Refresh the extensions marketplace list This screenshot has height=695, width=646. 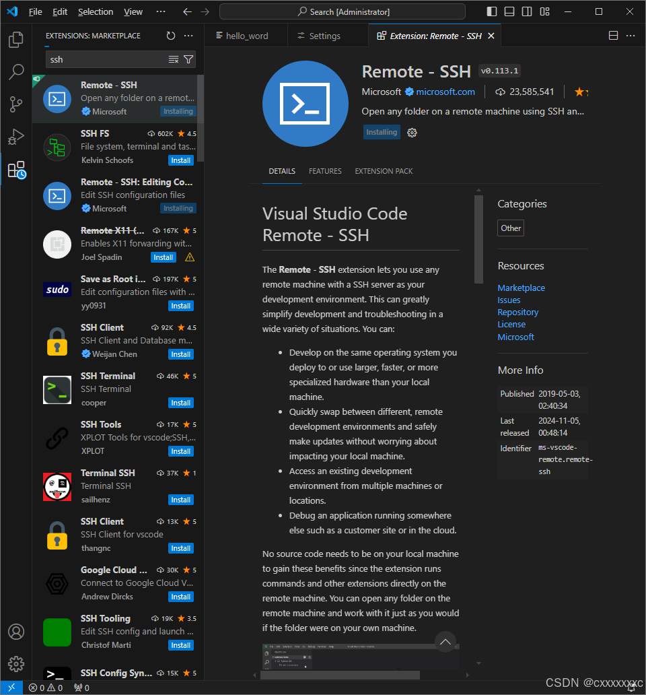tap(171, 36)
